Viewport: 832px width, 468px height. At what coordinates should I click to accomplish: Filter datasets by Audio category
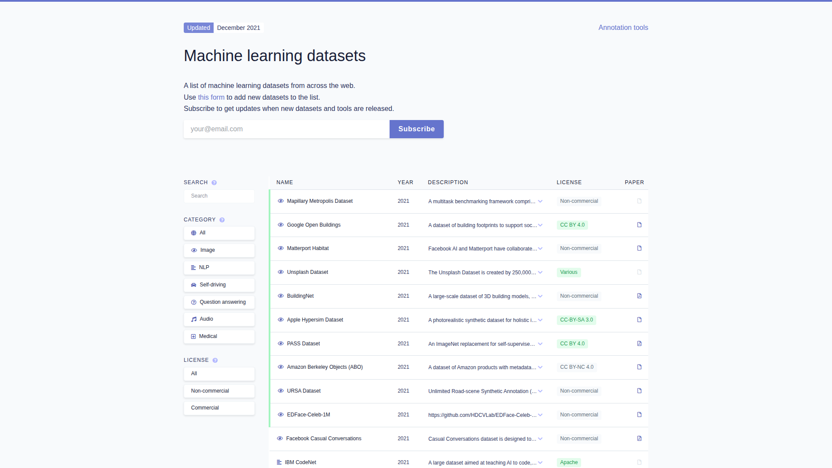(x=219, y=319)
